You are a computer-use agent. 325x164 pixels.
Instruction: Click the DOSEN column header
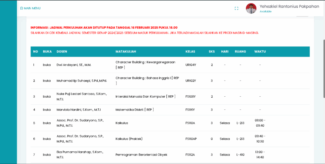point(62,52)
